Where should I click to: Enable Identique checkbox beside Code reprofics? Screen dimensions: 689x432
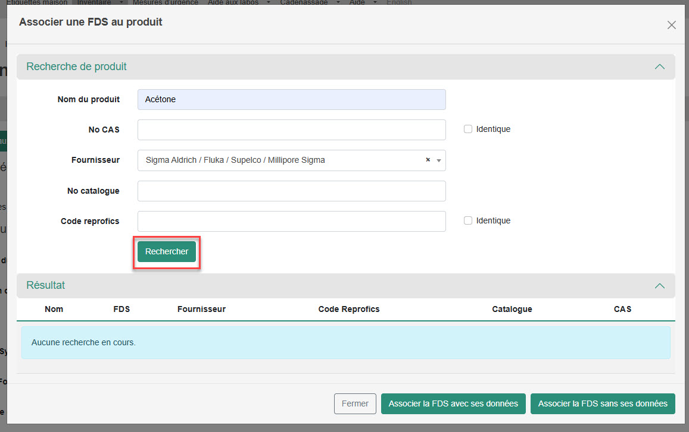click(x=468, y=220)
